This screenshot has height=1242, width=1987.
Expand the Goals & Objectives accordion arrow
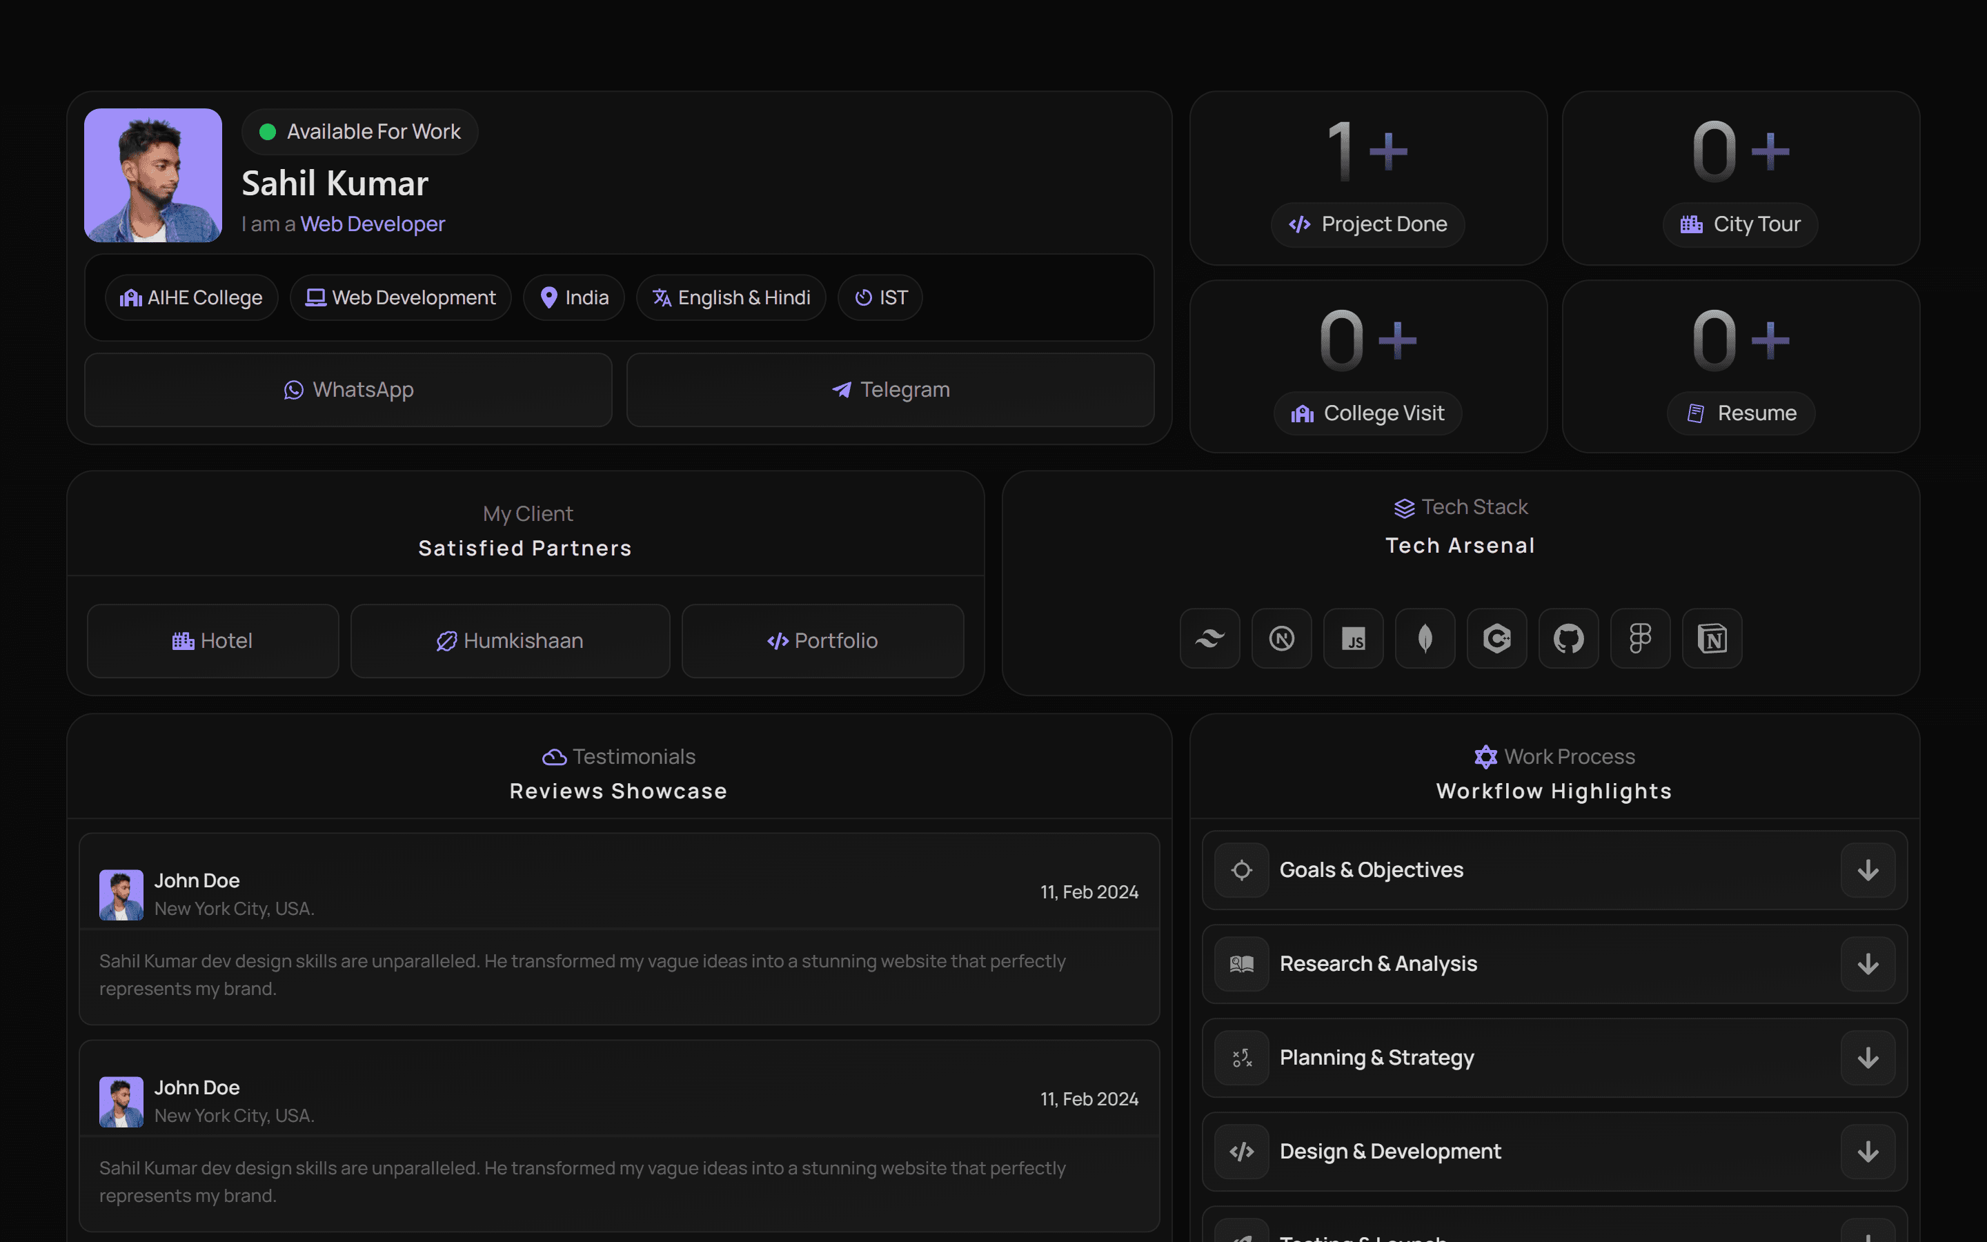pyautogui.click(x=1867, y=870)
